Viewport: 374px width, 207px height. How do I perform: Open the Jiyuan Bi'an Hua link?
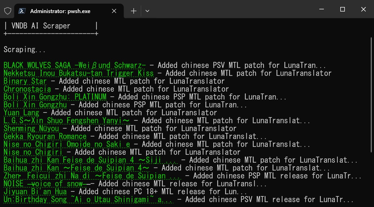click(x=35, y=192)
